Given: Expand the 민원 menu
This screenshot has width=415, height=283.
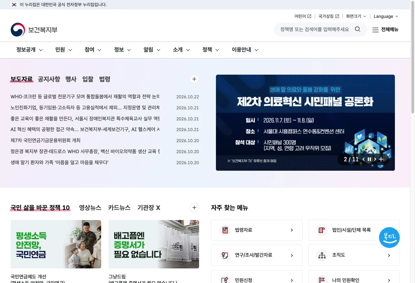Looking at the screenshot, I should pos(64,50).
